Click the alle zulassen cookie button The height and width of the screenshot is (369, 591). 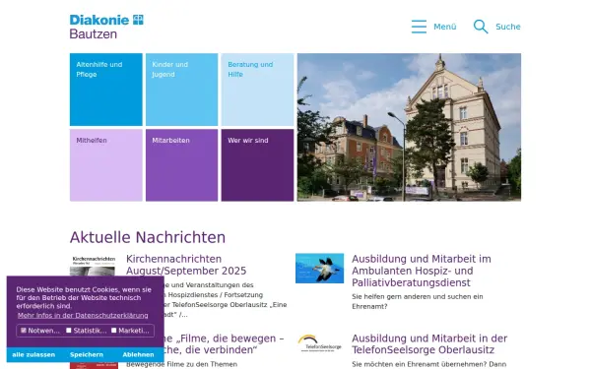coord(33,354)
